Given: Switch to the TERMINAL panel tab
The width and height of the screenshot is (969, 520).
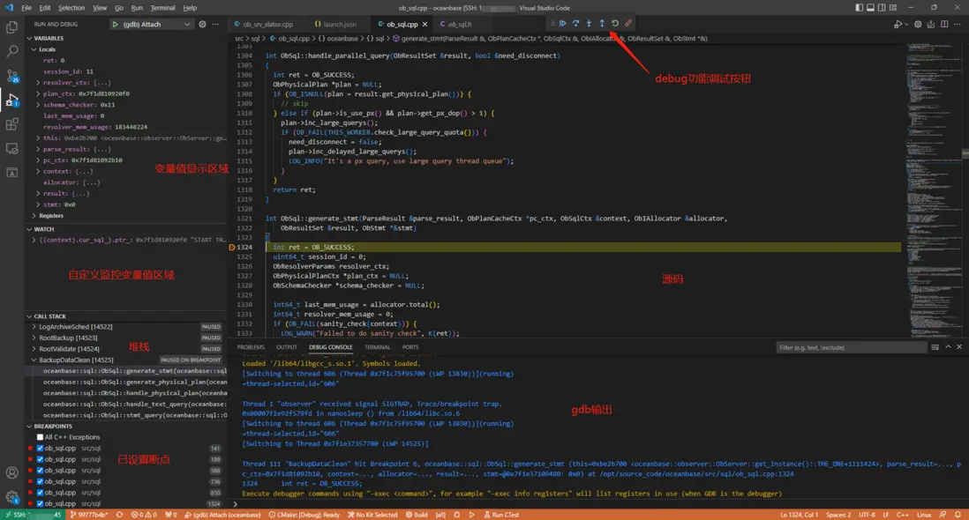Looking at the screenshot, I should [377, 347].
